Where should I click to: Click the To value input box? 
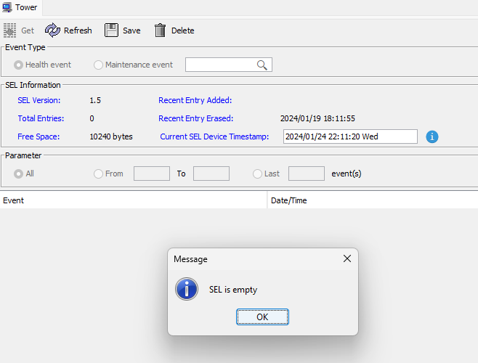point(211,174)
